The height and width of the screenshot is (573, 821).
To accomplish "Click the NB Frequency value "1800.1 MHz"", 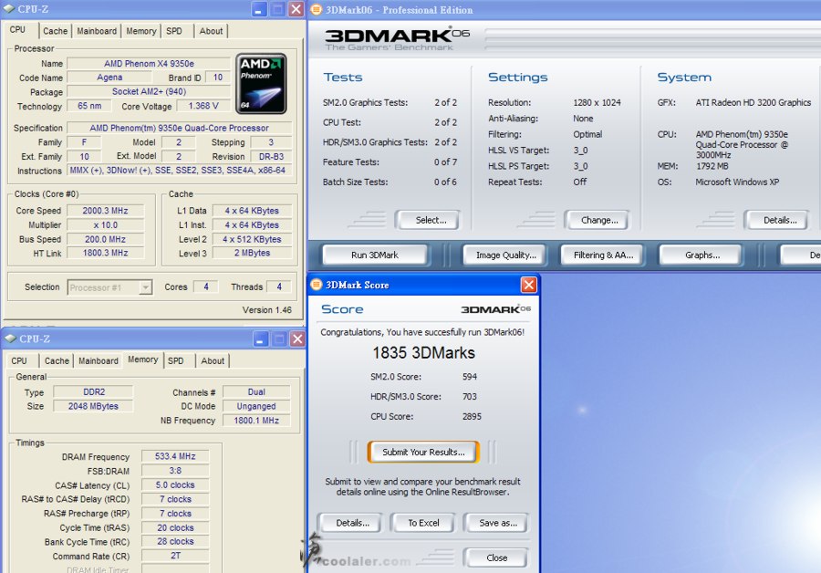I will coord(256,420).
